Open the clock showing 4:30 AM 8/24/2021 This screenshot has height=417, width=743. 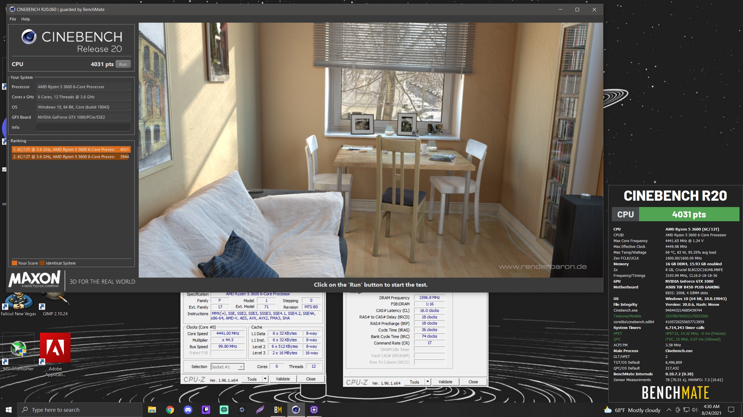[711, 410]
